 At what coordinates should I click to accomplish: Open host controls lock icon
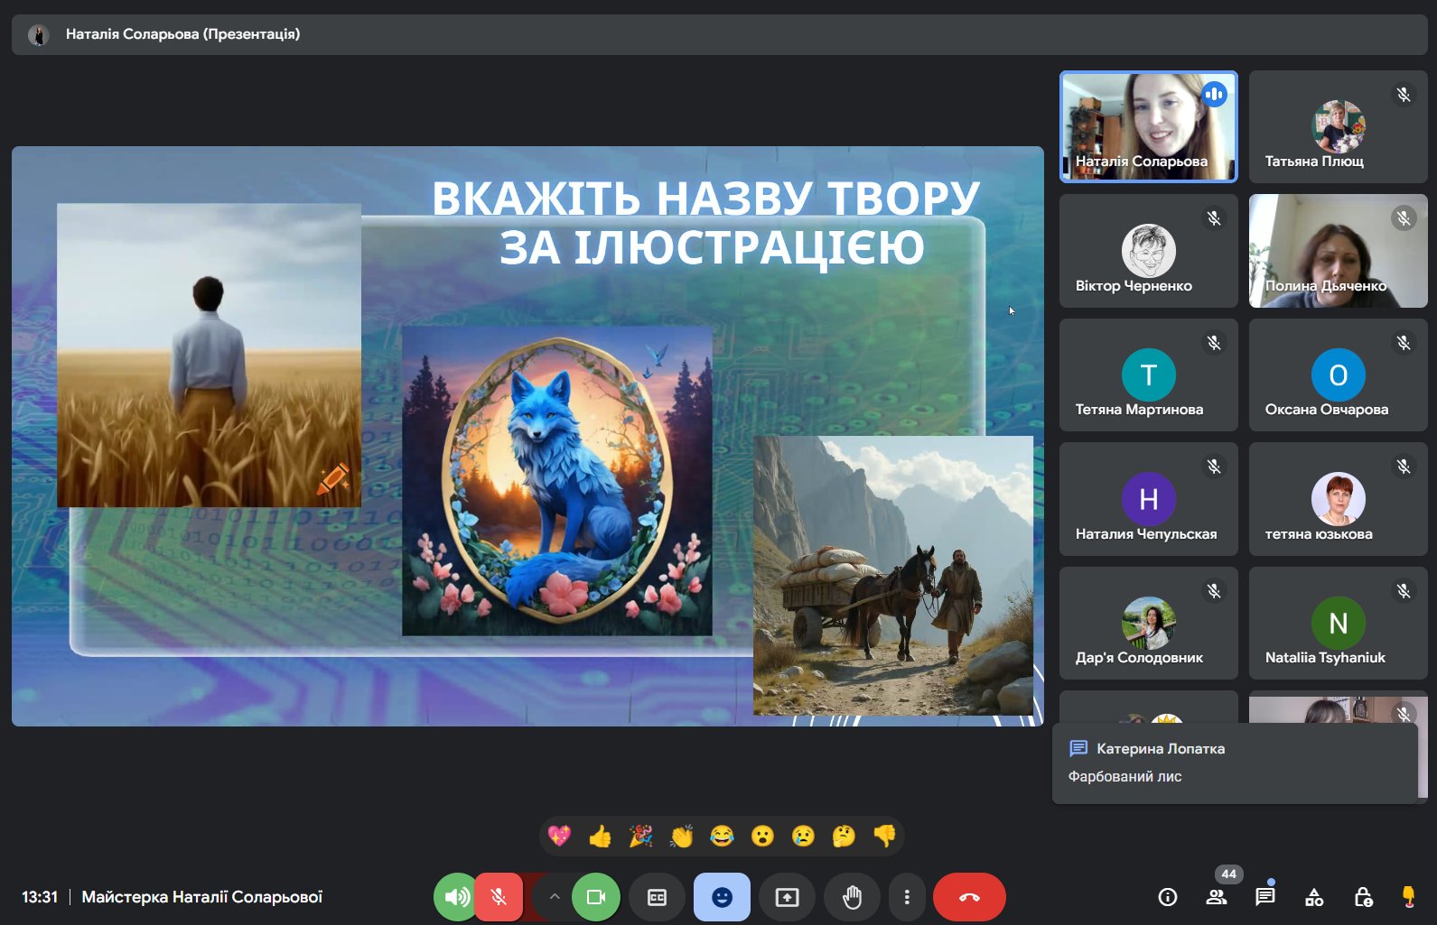pos(1363,897)
